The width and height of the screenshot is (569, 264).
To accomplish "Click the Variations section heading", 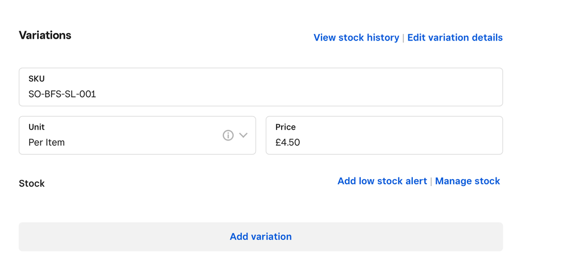I will [45, 35].
